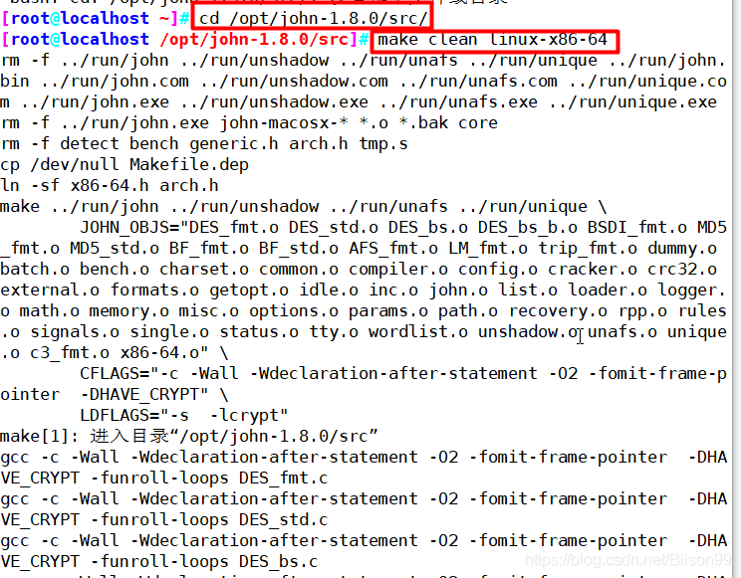The height and width of the screenshot is (578, 741).
Task: Click the "ln -sf x86-64.h arch.h" line
Action: [110, 186]
